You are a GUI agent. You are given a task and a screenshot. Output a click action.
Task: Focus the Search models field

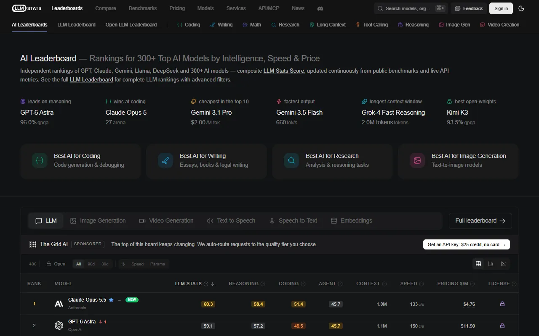tap(411, 8)
